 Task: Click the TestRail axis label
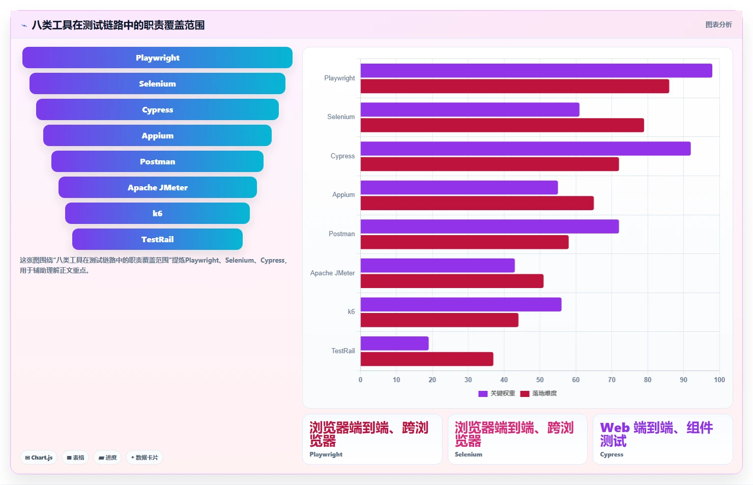coord(343,351)
